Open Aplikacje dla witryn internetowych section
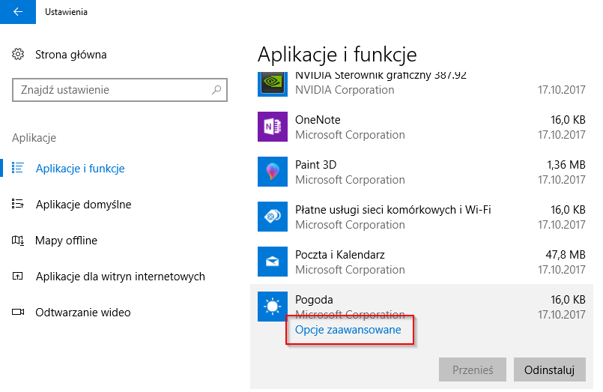The image size is (603, 392). pyautogui.click(x=121, y=277)
